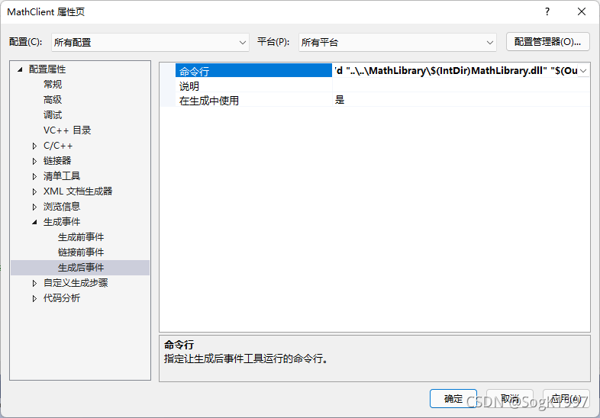Expand the 自定义生成步骤 node arrow
The width and height of the screenshot is (600, 418).
click(34, 283)
